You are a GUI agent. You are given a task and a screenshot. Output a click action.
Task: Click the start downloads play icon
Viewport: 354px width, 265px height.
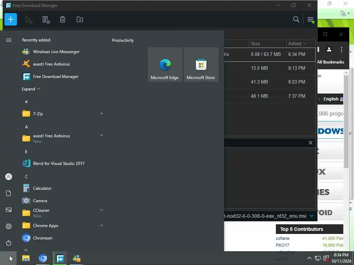click(x=28, y=20)
